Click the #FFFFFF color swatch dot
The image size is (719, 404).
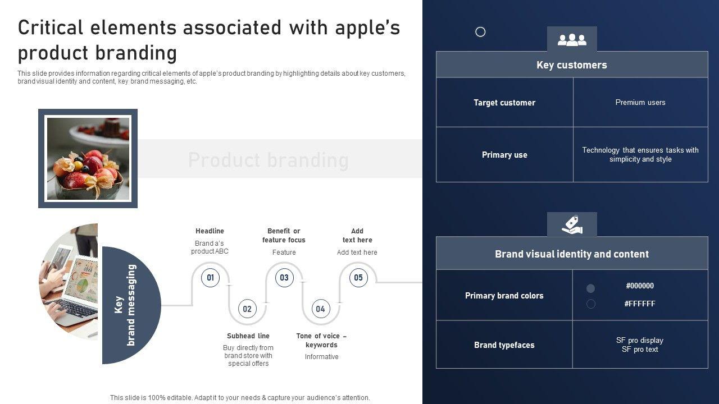click(590, 304)
